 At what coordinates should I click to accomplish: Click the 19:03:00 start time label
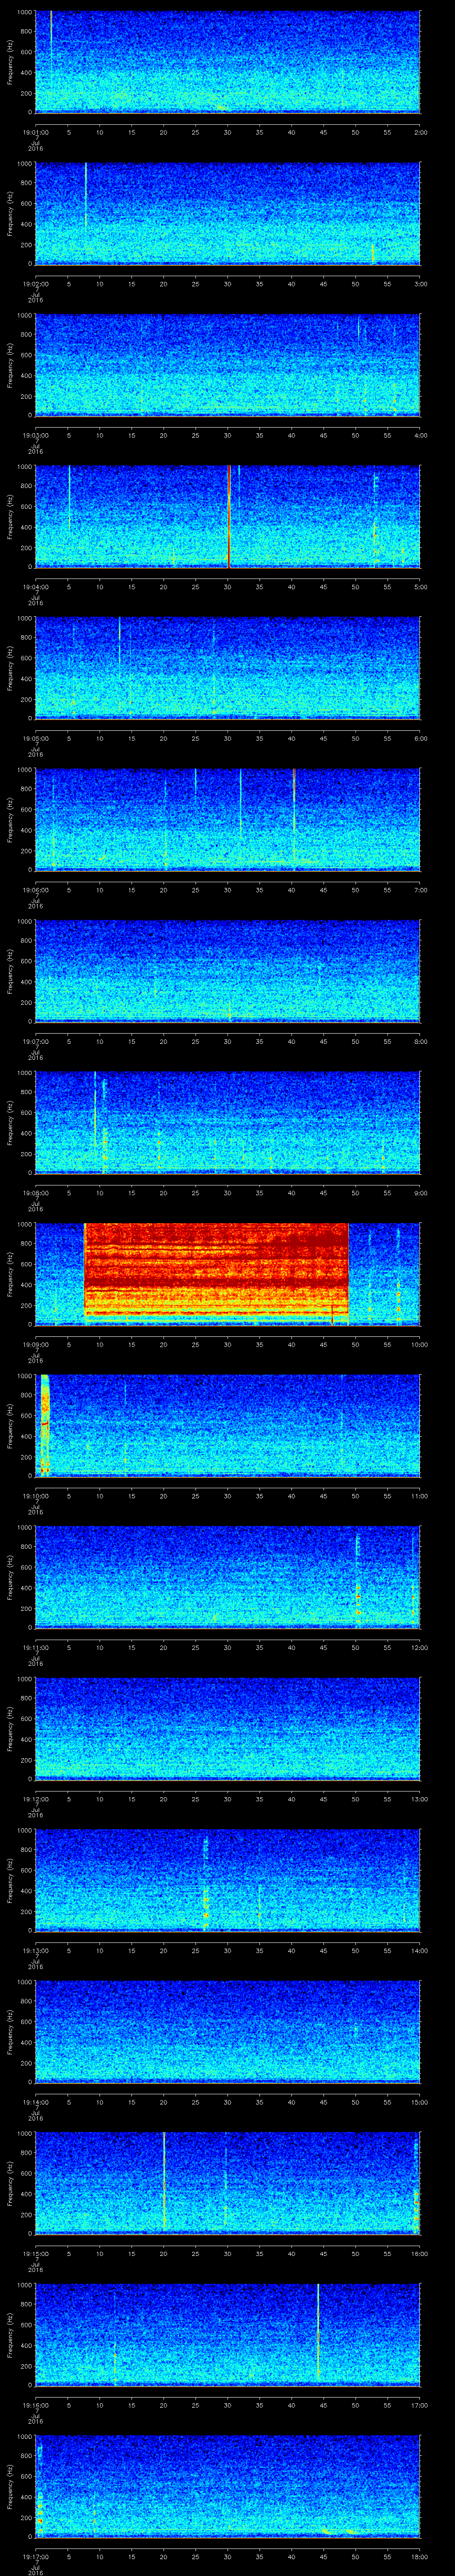(x=35, y=435)
